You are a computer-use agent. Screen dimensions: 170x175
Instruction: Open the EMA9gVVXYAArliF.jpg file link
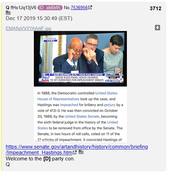[28, 28]
